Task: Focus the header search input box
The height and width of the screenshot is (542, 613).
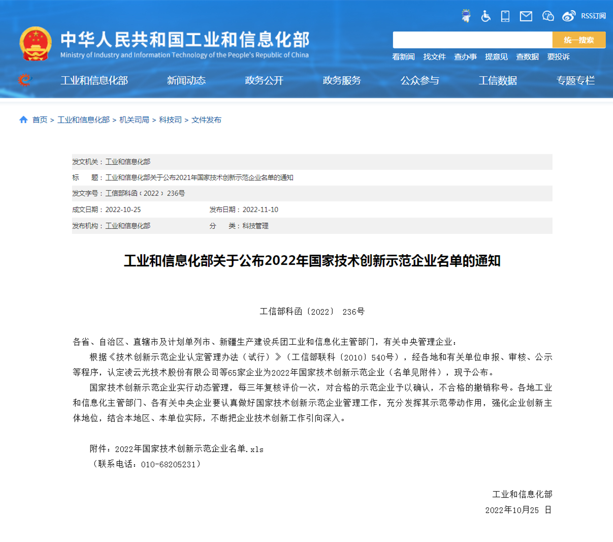Action: (x=472, y=40)
